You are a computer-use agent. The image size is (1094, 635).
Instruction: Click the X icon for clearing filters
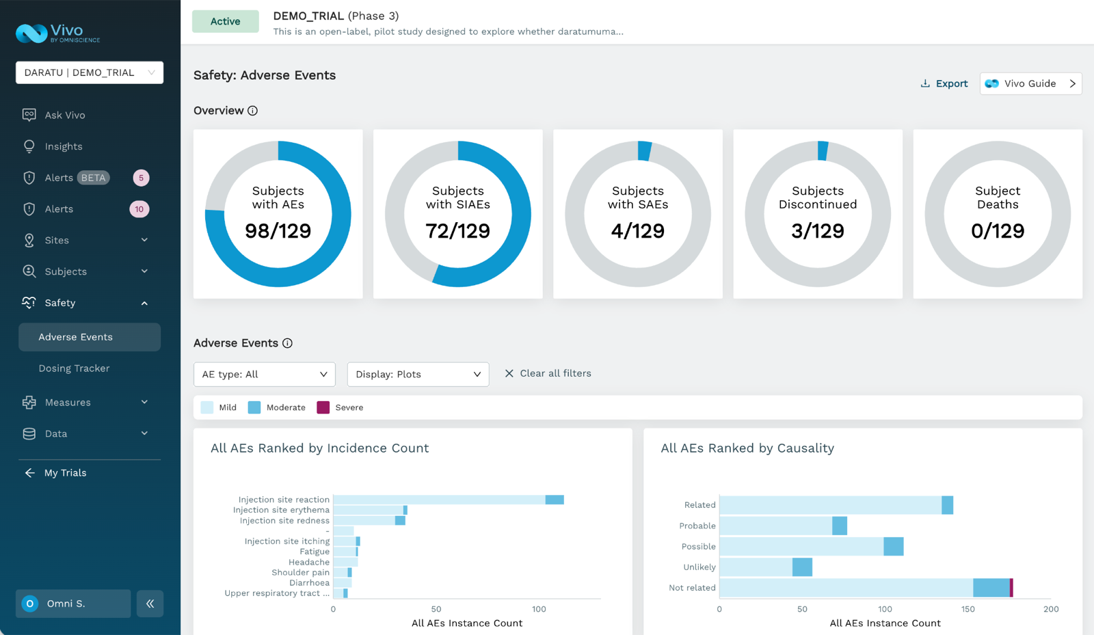pyautogui.click(x=509, y=373)
